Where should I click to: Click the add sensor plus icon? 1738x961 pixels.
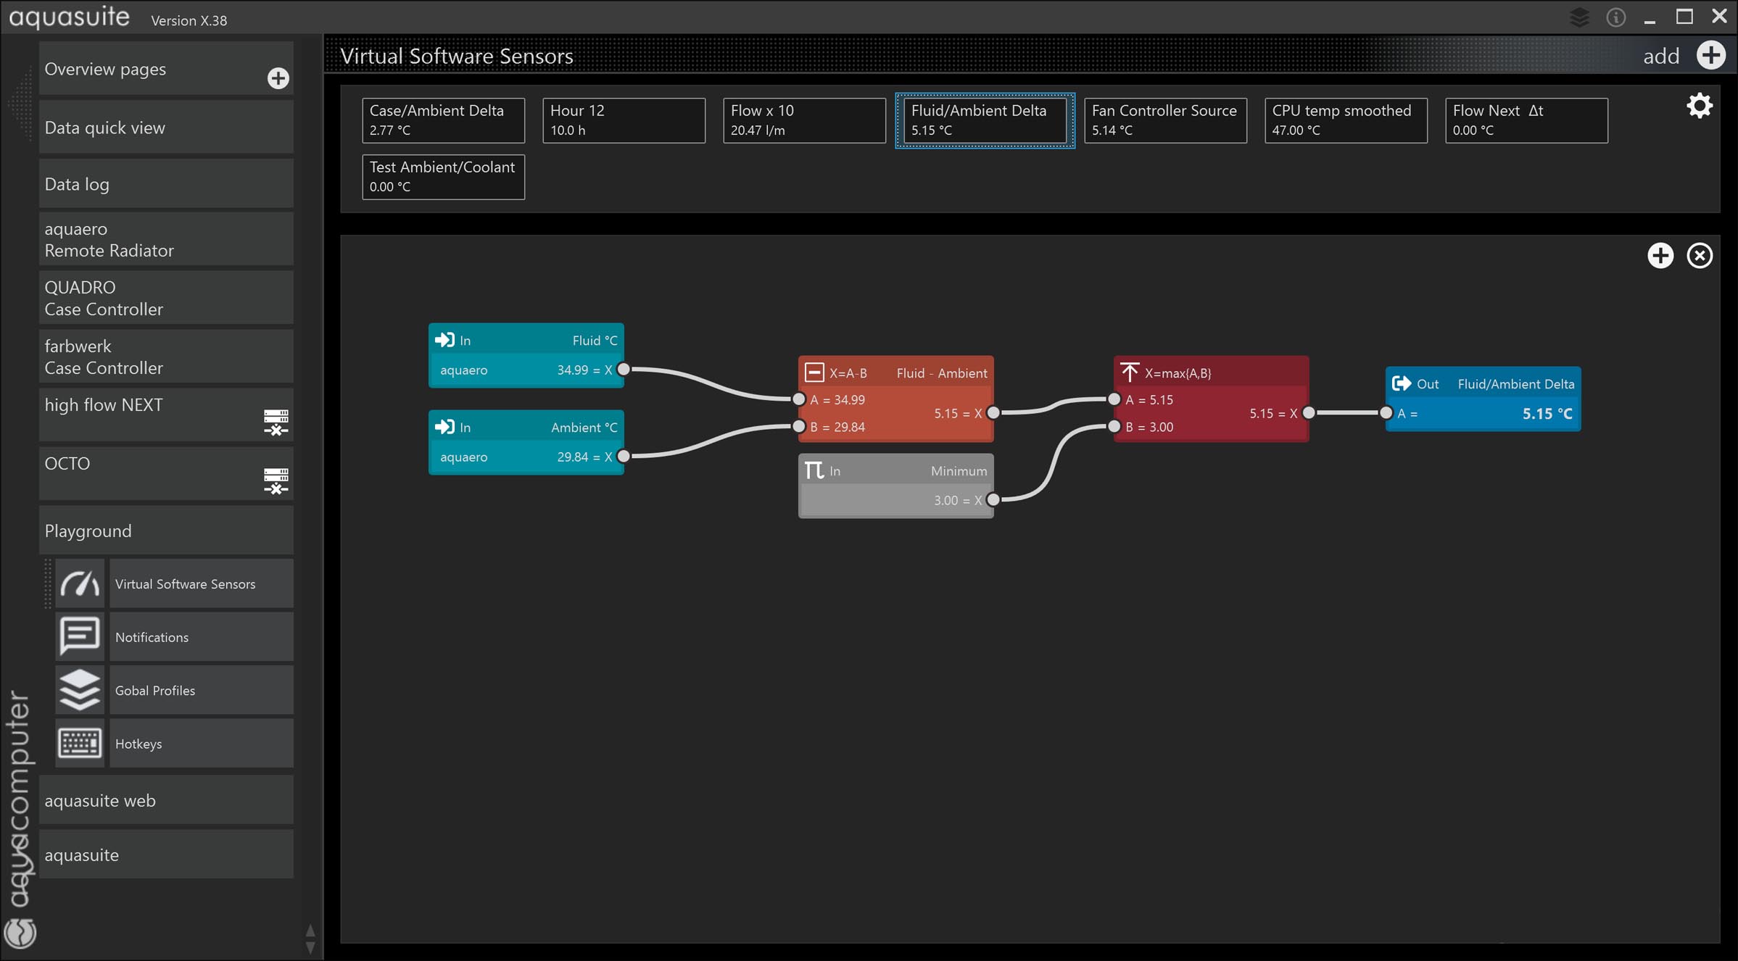[x=1711, y=55]
